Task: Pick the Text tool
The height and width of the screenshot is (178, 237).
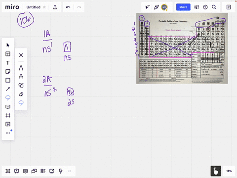Action: click(x=8, y=63)
